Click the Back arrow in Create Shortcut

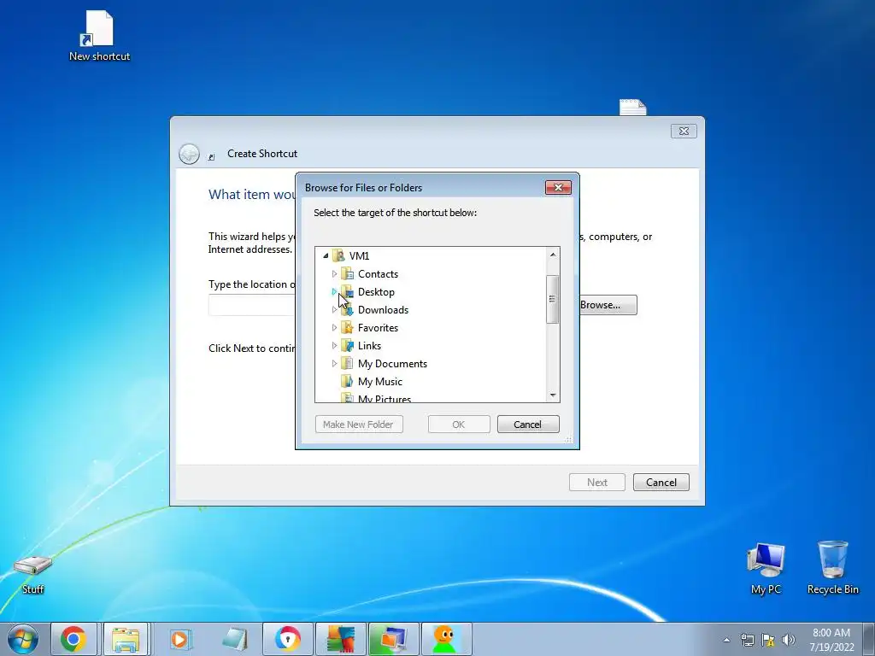(x=189, y=154)
